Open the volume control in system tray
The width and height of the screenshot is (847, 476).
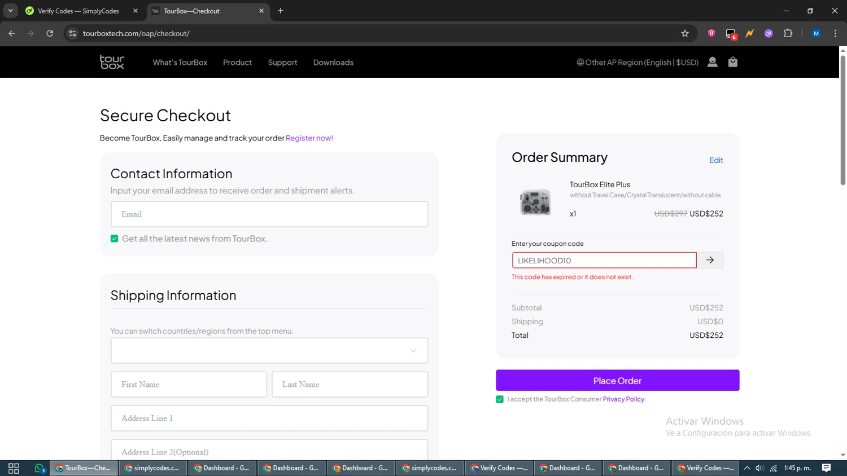(760, 468)
